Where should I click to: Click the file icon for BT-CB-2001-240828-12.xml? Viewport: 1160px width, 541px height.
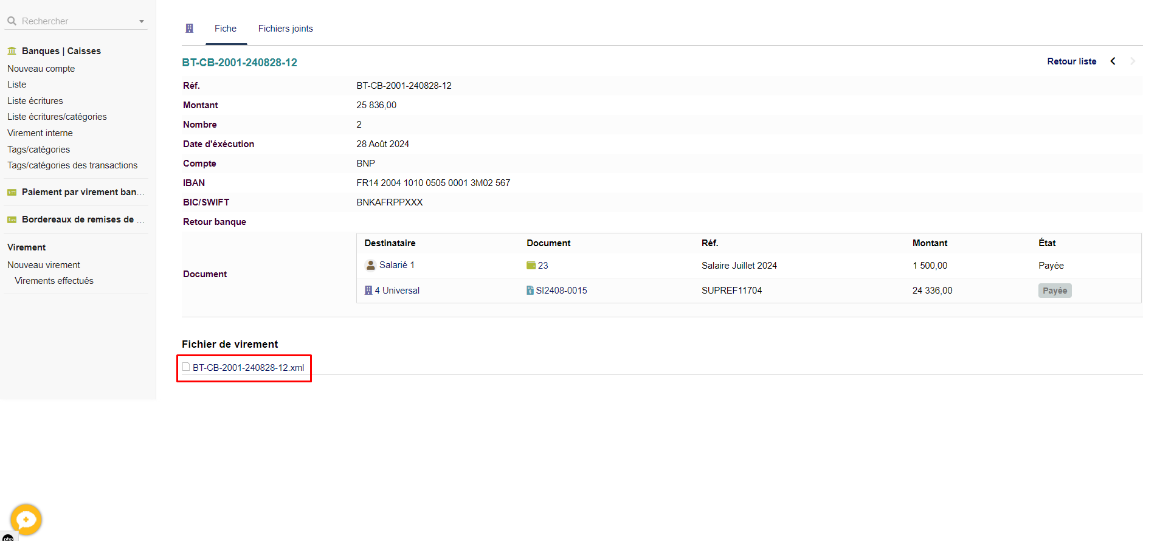point(186,367)
